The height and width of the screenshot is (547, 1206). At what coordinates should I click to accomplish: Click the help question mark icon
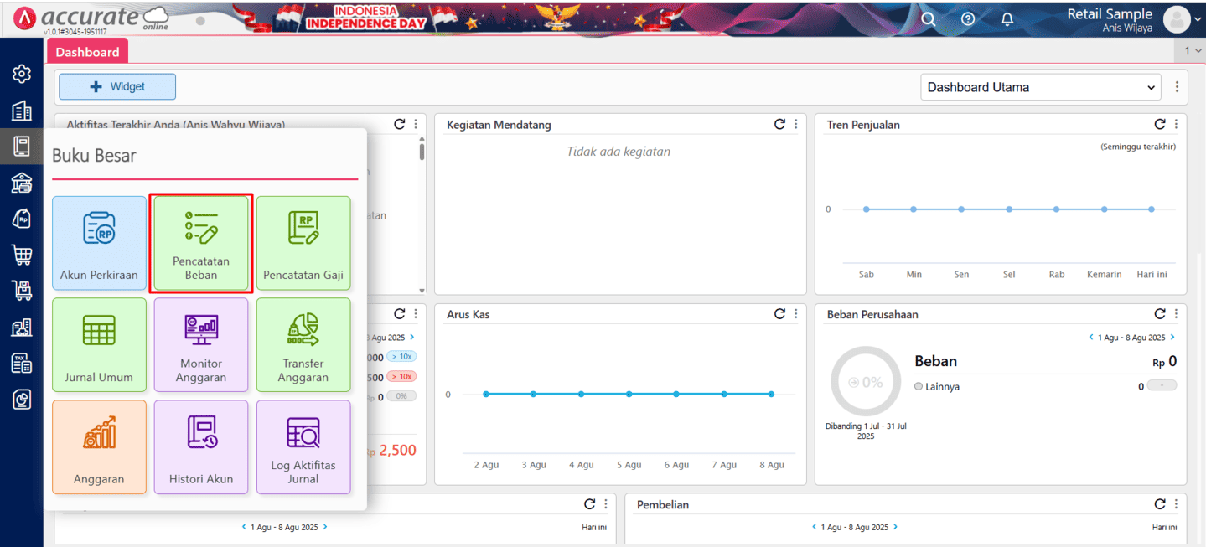(968, 19)
